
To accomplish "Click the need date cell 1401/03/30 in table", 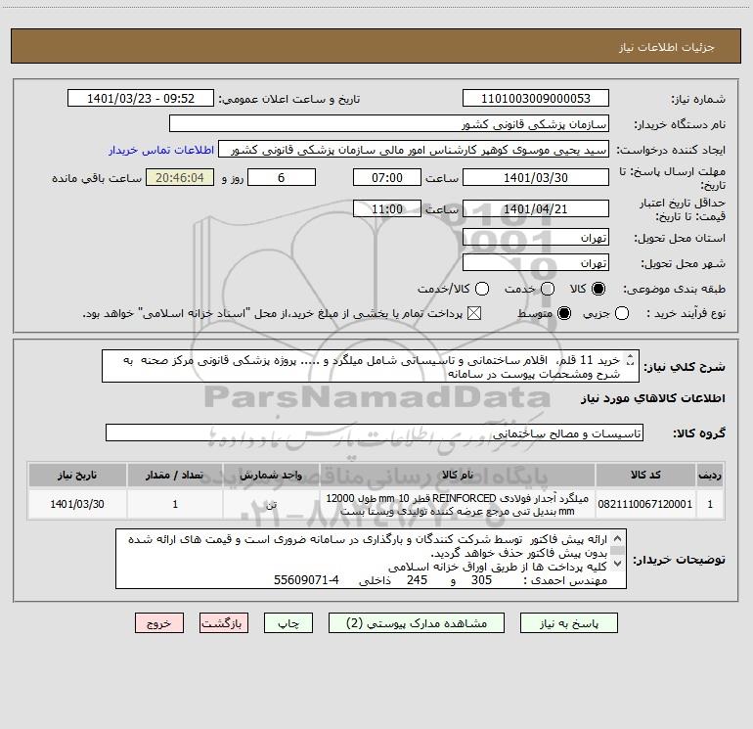I will (x=77, y=504).
